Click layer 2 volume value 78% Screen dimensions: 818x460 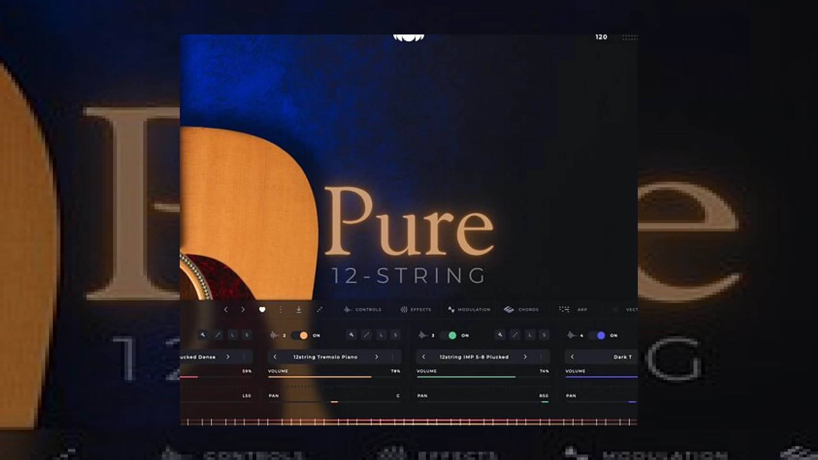tap(395, 371)
